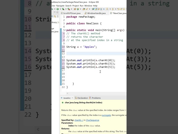This screenshot has width=178, height=134.
Task: Toggle Block Selection mode
Action: pyautogui.click(x=101, y=9)
